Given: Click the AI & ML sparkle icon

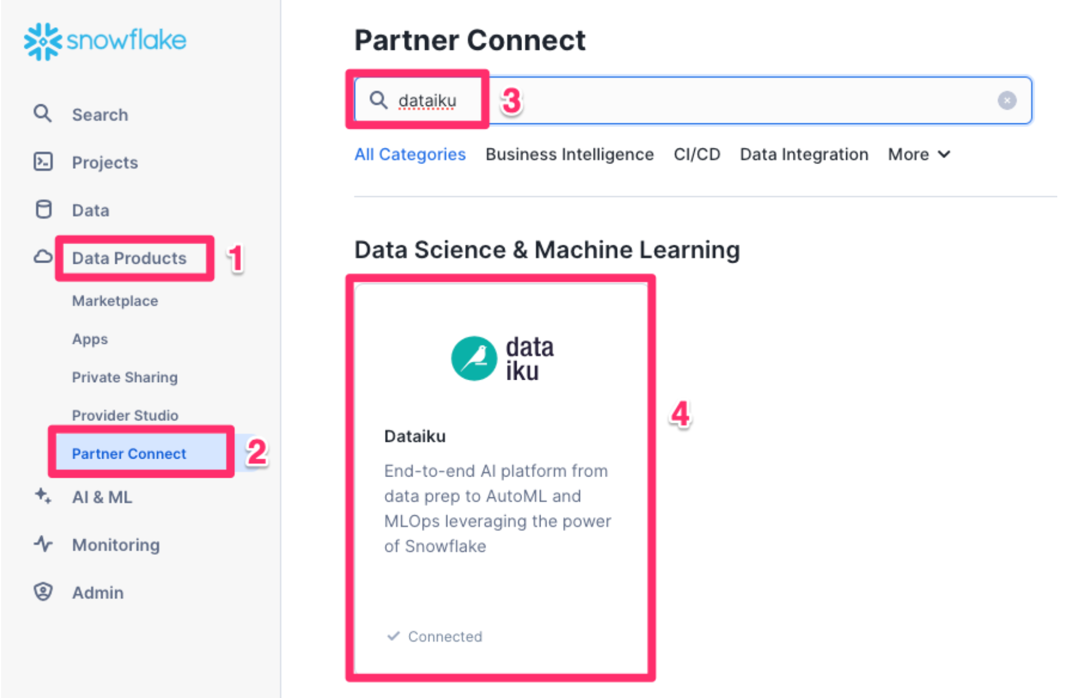Looking at the screenshot, I should 43,496.
